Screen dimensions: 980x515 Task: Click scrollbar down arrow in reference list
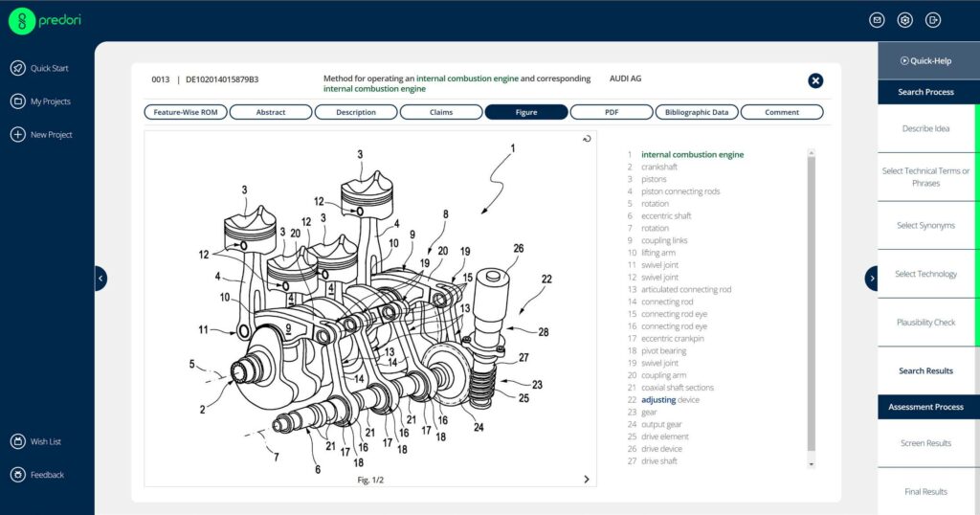pyautogui.click(x=812, y=463)
